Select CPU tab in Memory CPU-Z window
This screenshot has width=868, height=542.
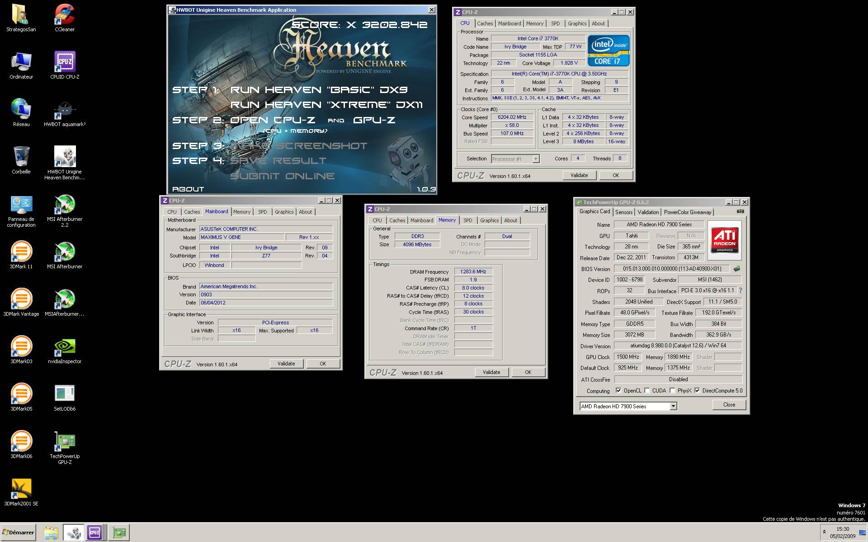(x=377, y=220)
